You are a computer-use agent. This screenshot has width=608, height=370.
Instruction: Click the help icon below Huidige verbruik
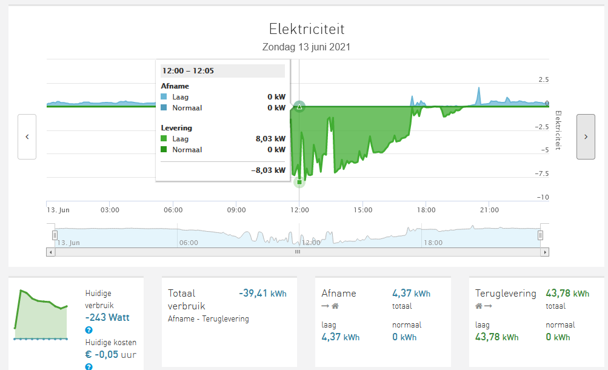[89, 330]
